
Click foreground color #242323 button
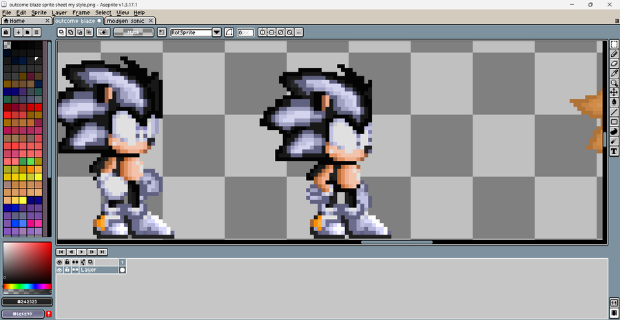[x=28, y=302]
